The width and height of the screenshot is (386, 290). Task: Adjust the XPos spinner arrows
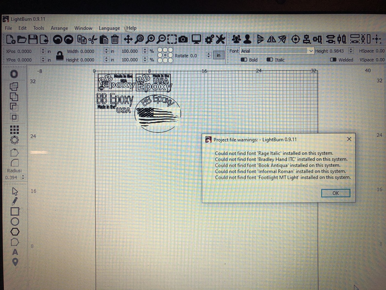pos(43,51)
